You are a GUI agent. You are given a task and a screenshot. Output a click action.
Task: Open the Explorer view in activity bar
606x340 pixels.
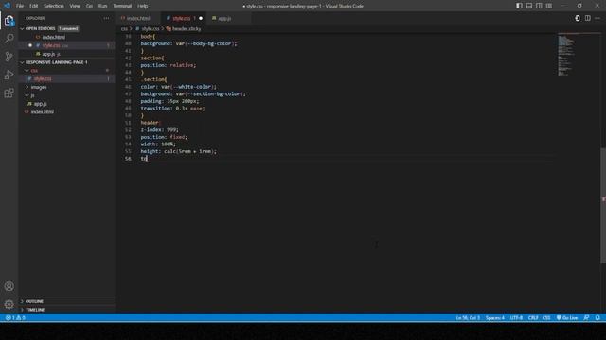click(x=9, y=21)
